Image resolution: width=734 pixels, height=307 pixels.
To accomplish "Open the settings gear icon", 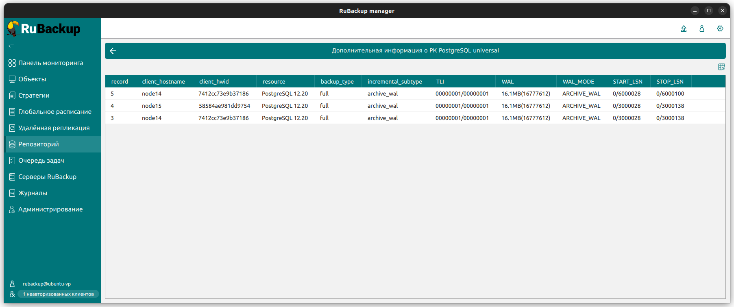I will pyautogui.click(x=720, y=28).
